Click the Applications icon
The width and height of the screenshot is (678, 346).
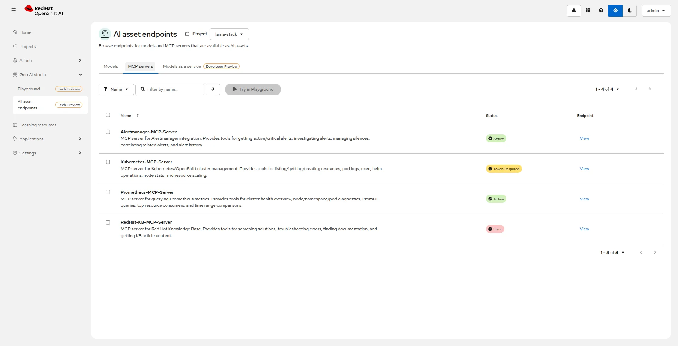click(15, 139)
